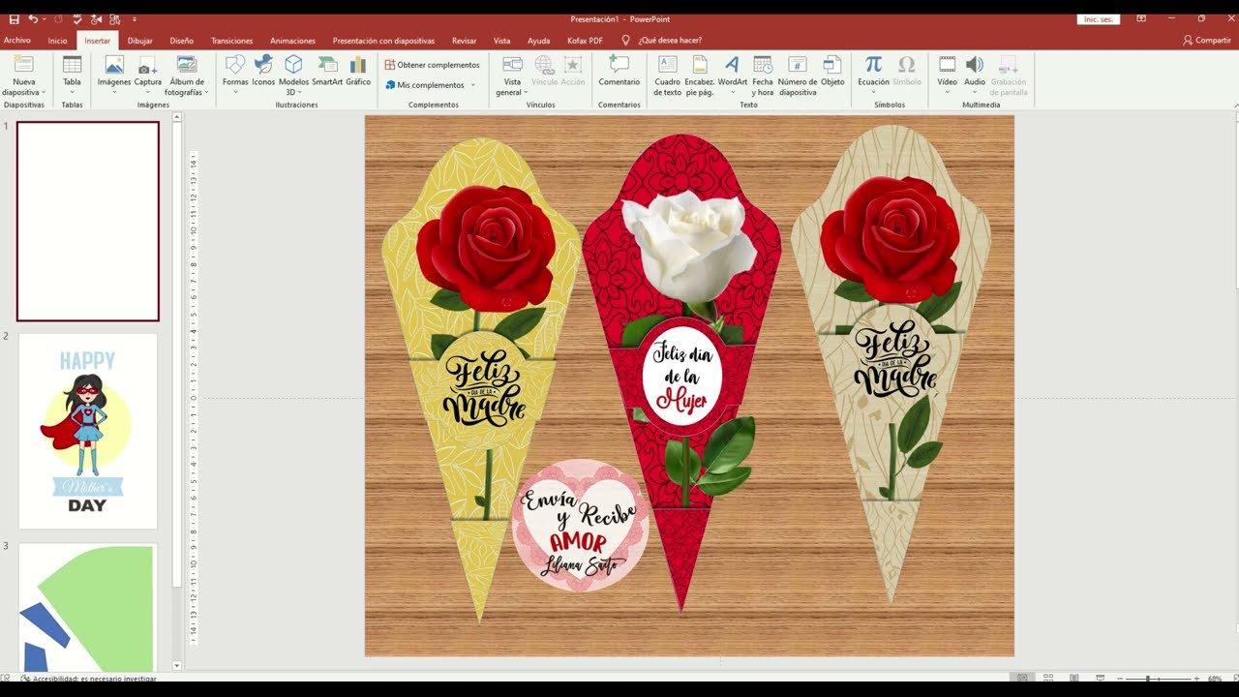Insert Iconos from the Ilustraciones group
The height and width of the screenshot is (697, 1239).
pos(263,72)
